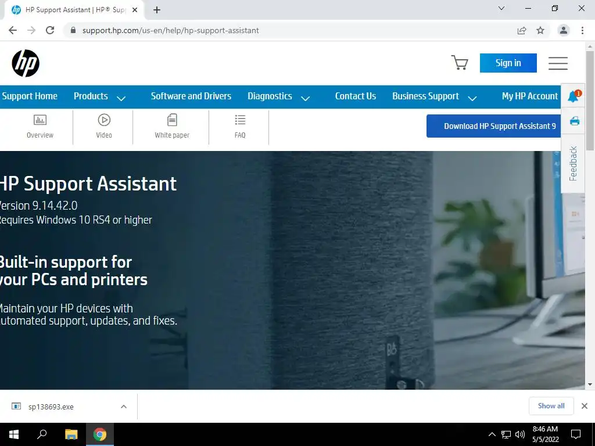Open Windows search in the taskbar

(x=42, y=434)
